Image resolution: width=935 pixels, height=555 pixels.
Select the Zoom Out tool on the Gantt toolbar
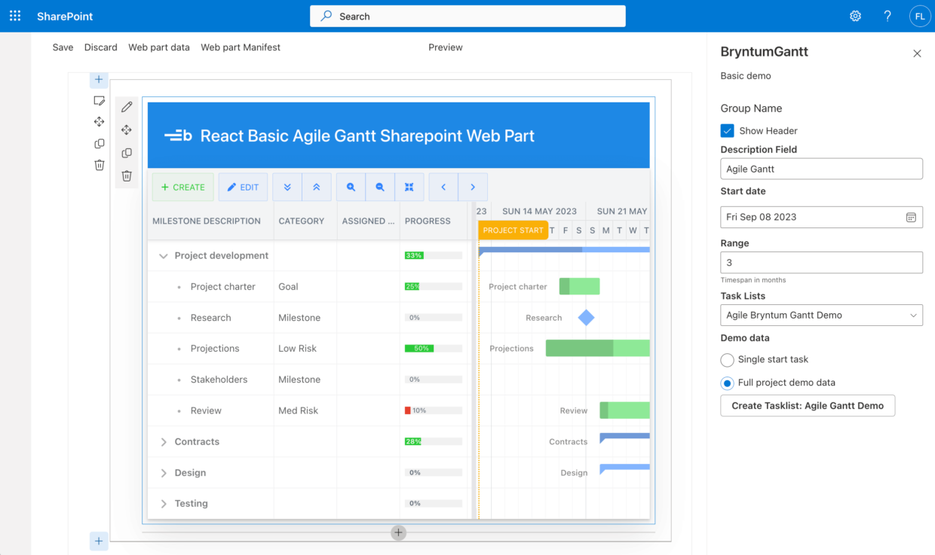point(380,187)
